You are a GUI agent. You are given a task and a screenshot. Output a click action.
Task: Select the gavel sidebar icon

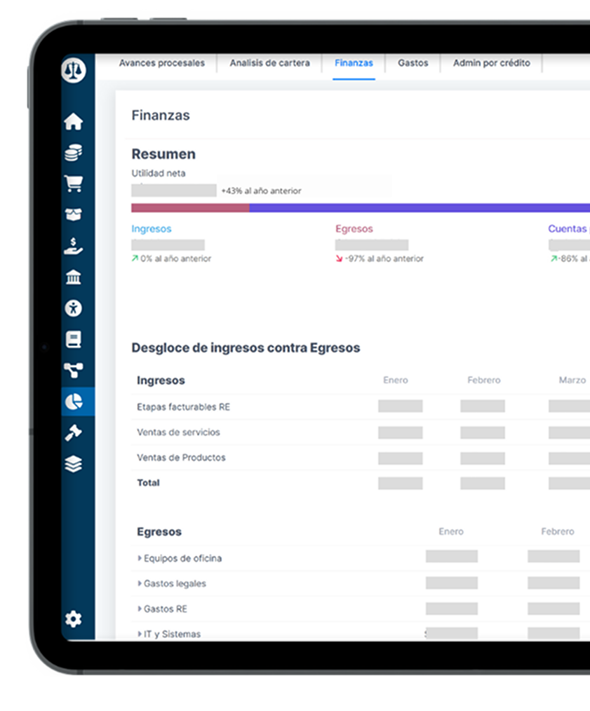click(x=74, y=433)
